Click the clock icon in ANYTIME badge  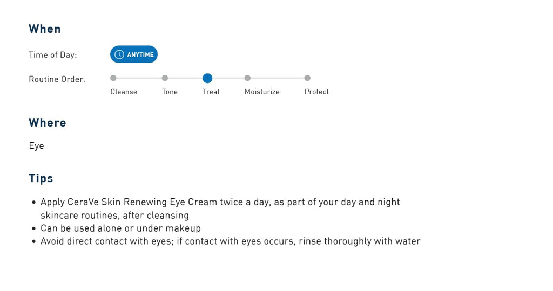click(119, 54)
